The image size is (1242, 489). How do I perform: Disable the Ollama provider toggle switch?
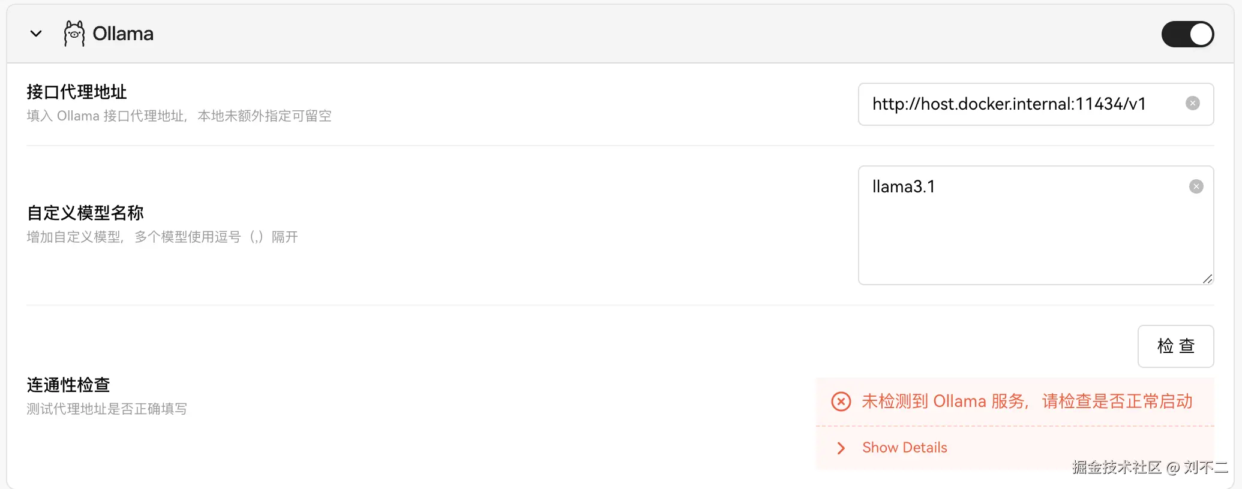(x=1187, y=34)
